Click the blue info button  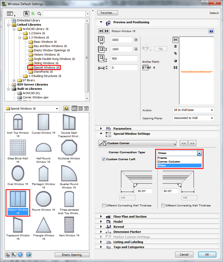(211, 31)
